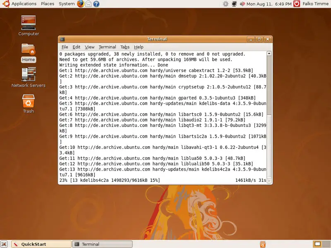This screenshot has height=248, width=331.
Task: Click the Terminal window title bar icon
Action: tap(62, 39)
